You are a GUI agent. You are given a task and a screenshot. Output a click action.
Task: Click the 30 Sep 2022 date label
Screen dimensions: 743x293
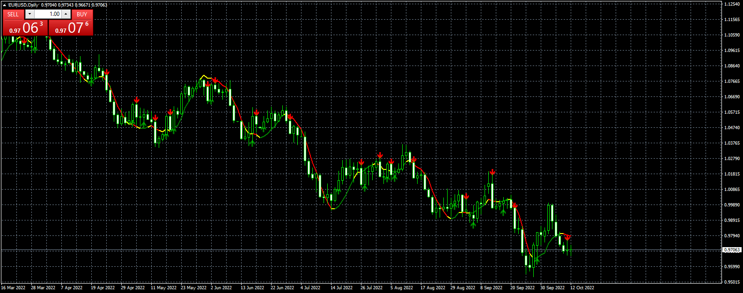(553, 288)
